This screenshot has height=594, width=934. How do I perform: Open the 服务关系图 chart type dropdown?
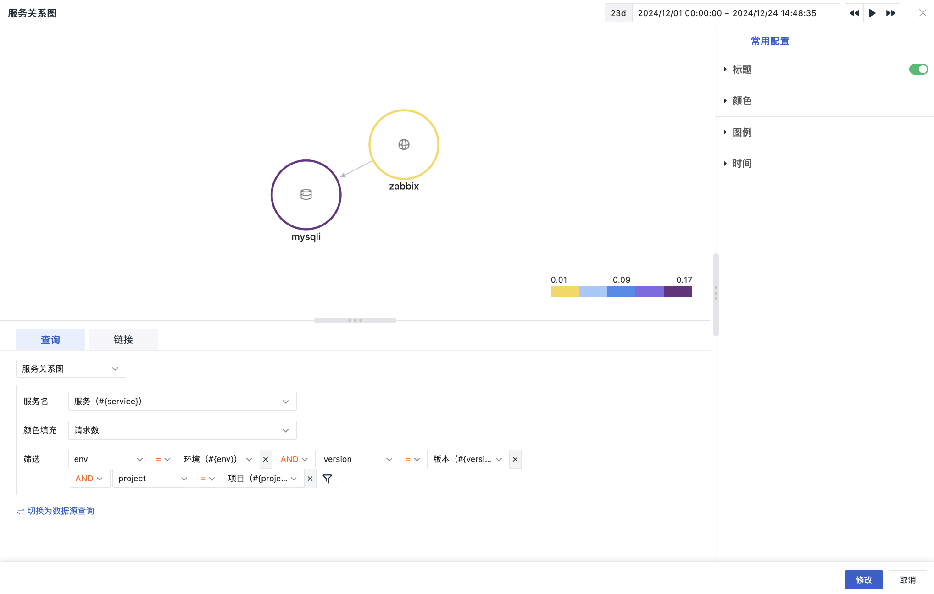[x=71, y=368]
